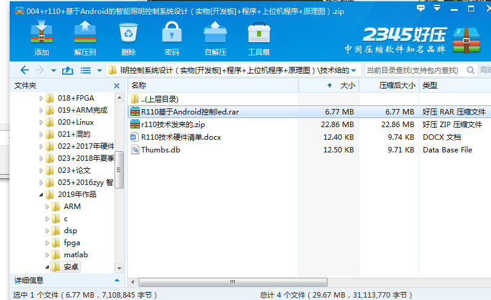Click folder tree scroll down arrow

pos(119,268)
